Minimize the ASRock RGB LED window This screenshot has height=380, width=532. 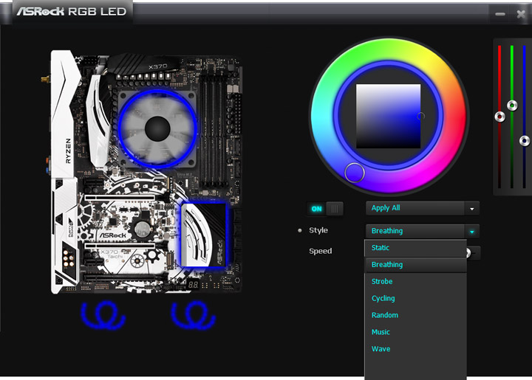pyautogui.click(x=500, y=14)
